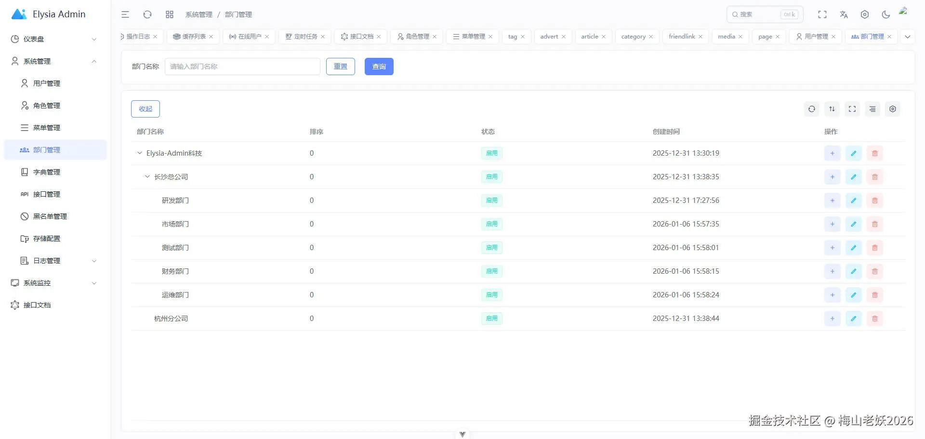Delete the 长沙总公司 row
The image size is (925, 439).
coord(875,177)
